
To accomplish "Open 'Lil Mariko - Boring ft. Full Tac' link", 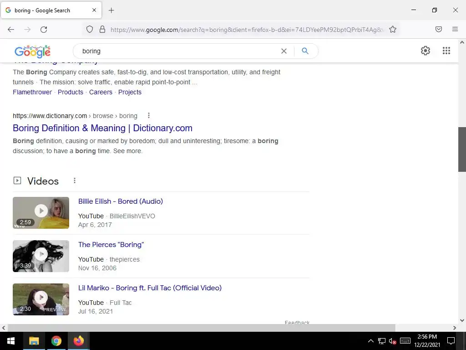I will pos(150,288).
